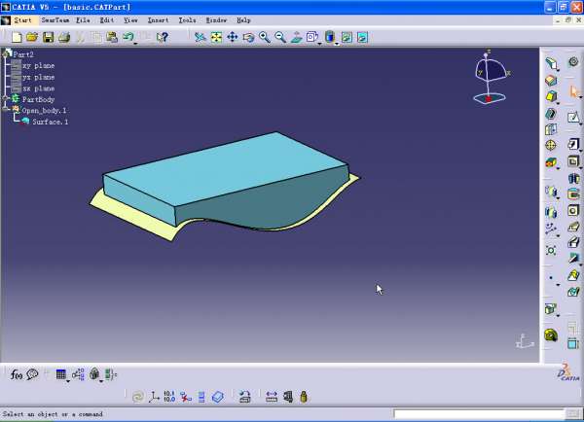Viewport: 584px width, 422px height.
Task: Click the Zoom In magnifier icon
Action: click(x=264, y=38)
